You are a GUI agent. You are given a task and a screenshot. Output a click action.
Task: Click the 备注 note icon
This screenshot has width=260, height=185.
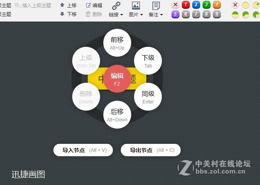tap(156, 6)
